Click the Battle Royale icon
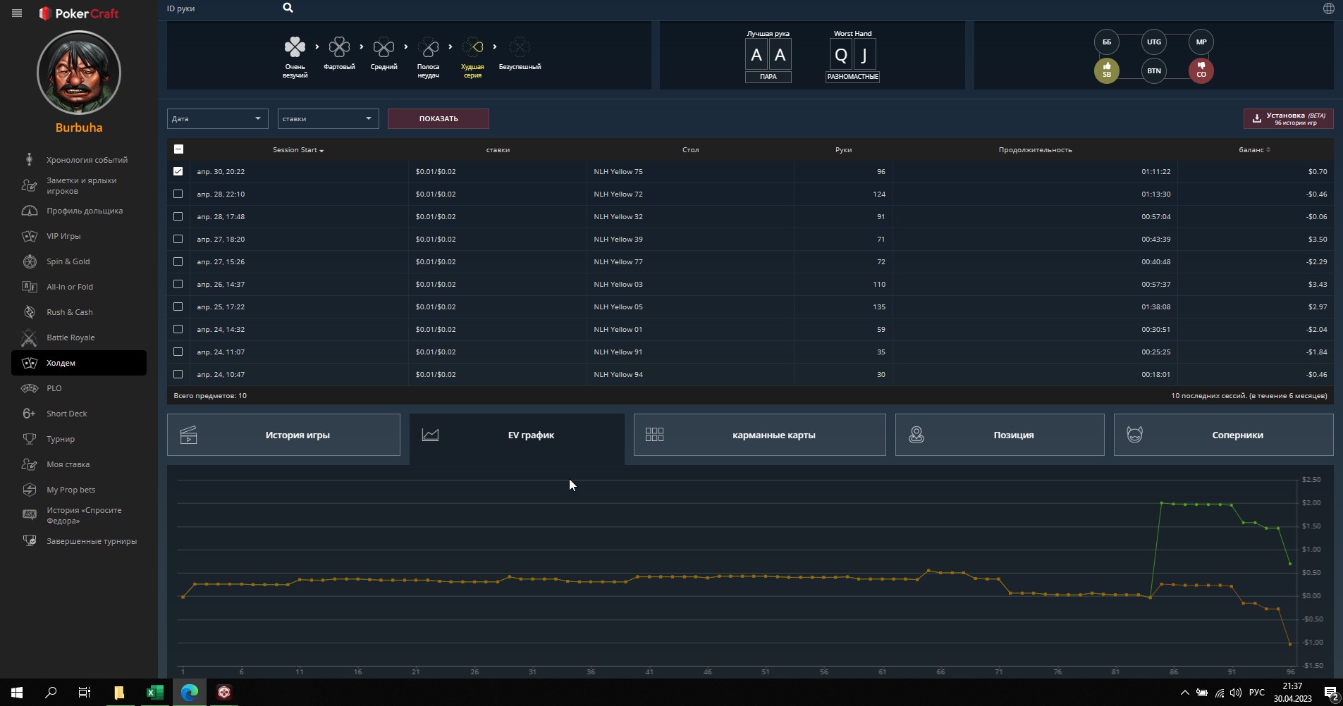The image size is (1343, 706). (x=30, y=337)
